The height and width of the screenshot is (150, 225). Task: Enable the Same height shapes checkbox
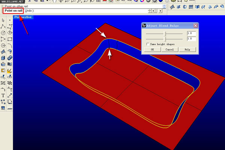pos(148,44)
